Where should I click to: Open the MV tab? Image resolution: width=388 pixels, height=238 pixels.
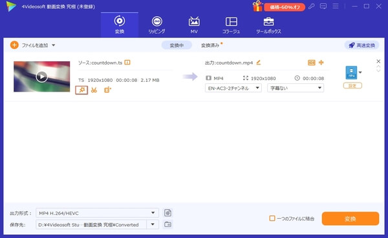(x=194, y=25)
